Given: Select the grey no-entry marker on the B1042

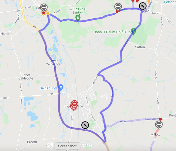Looking at the screenshot, I should (x=118, y=7).
